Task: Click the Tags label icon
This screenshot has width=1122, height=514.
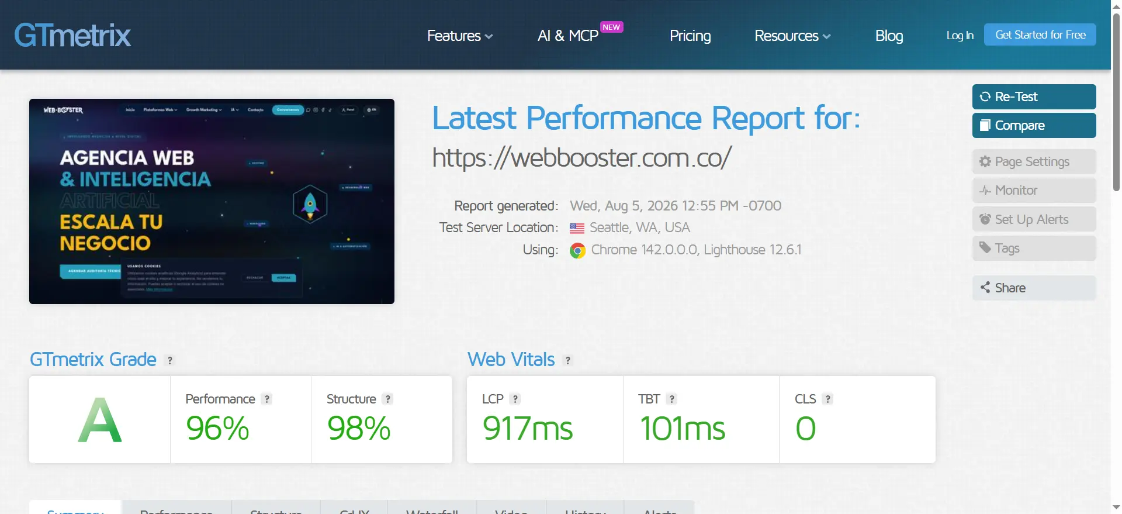Action: click(985, 247)
